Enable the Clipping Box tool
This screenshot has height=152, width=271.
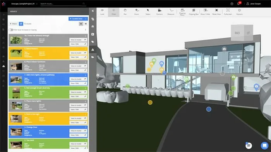pyautogui.click(x=194, y=12)
